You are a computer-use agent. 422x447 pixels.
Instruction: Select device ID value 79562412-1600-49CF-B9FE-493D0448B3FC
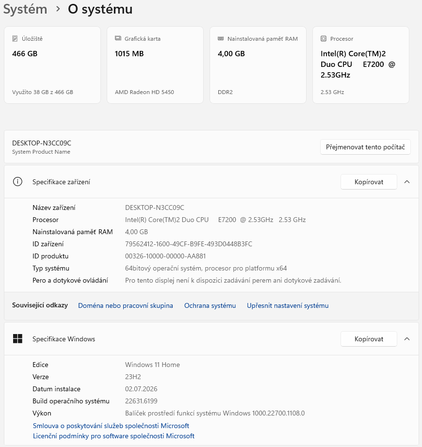click(x=189, y=244)
